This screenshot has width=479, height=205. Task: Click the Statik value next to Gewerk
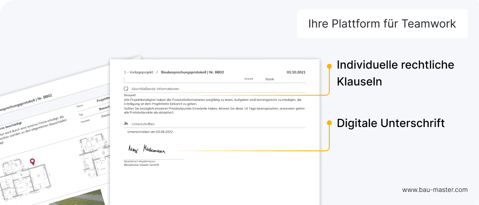pos(269,79)
